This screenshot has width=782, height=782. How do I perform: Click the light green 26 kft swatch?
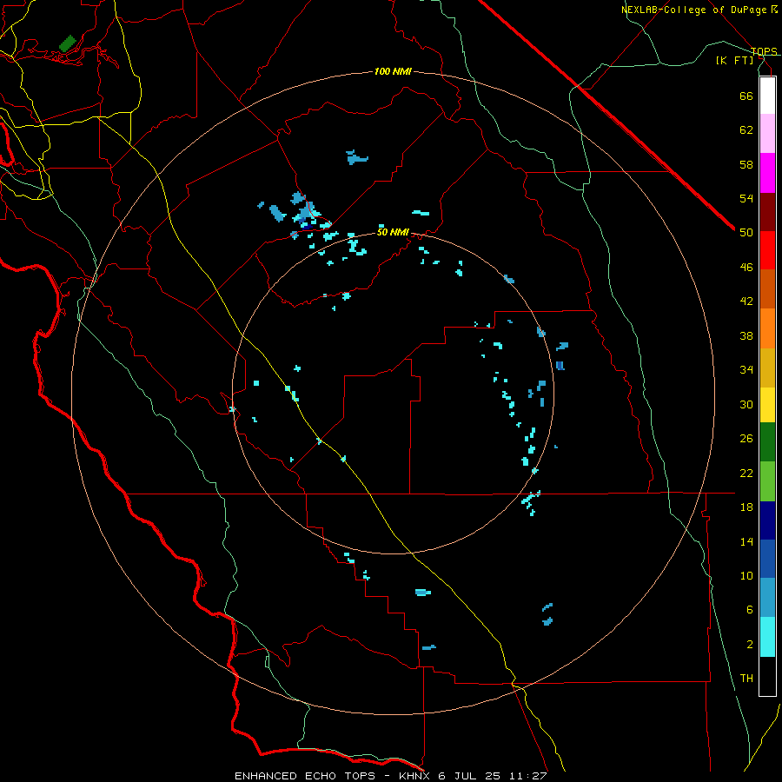coord(767,481)
